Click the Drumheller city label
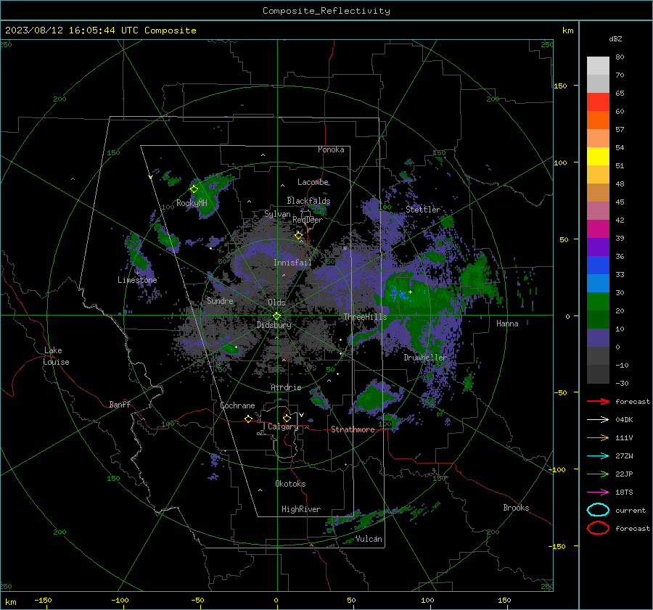 425,358
